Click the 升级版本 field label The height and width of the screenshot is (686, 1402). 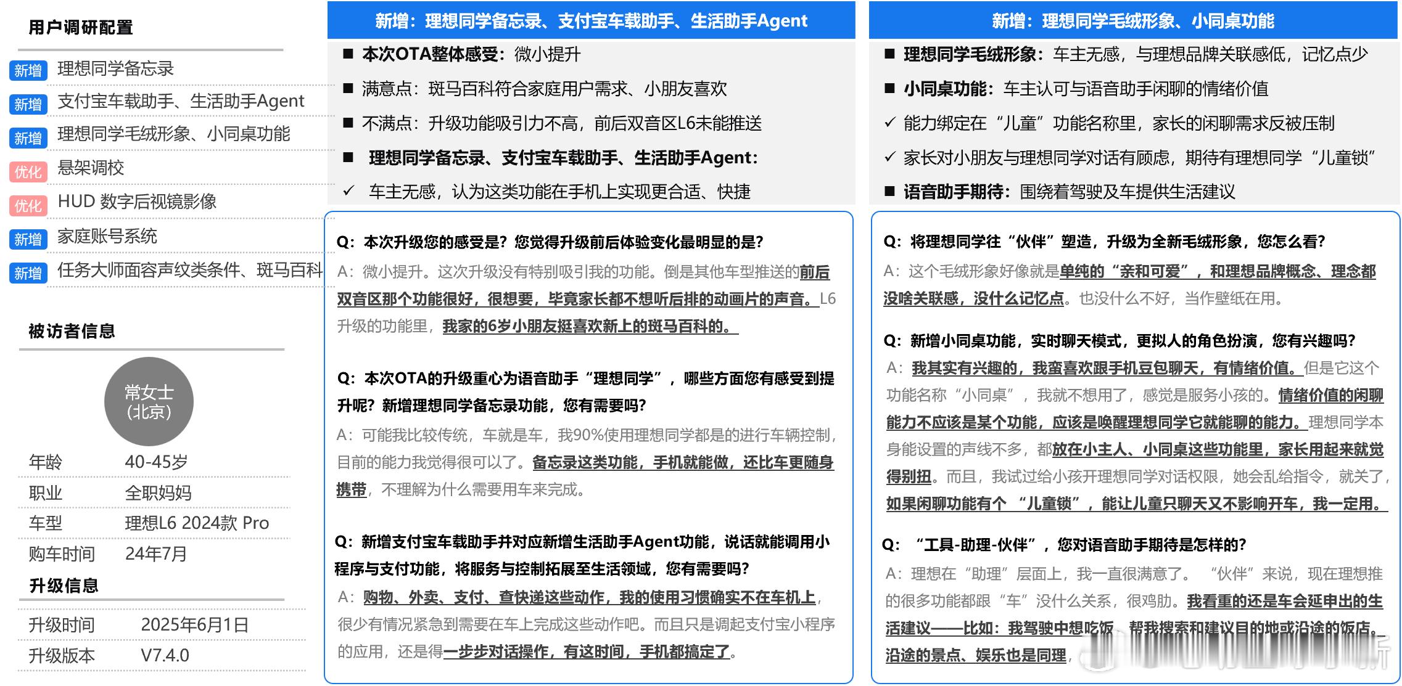point(62,655)
